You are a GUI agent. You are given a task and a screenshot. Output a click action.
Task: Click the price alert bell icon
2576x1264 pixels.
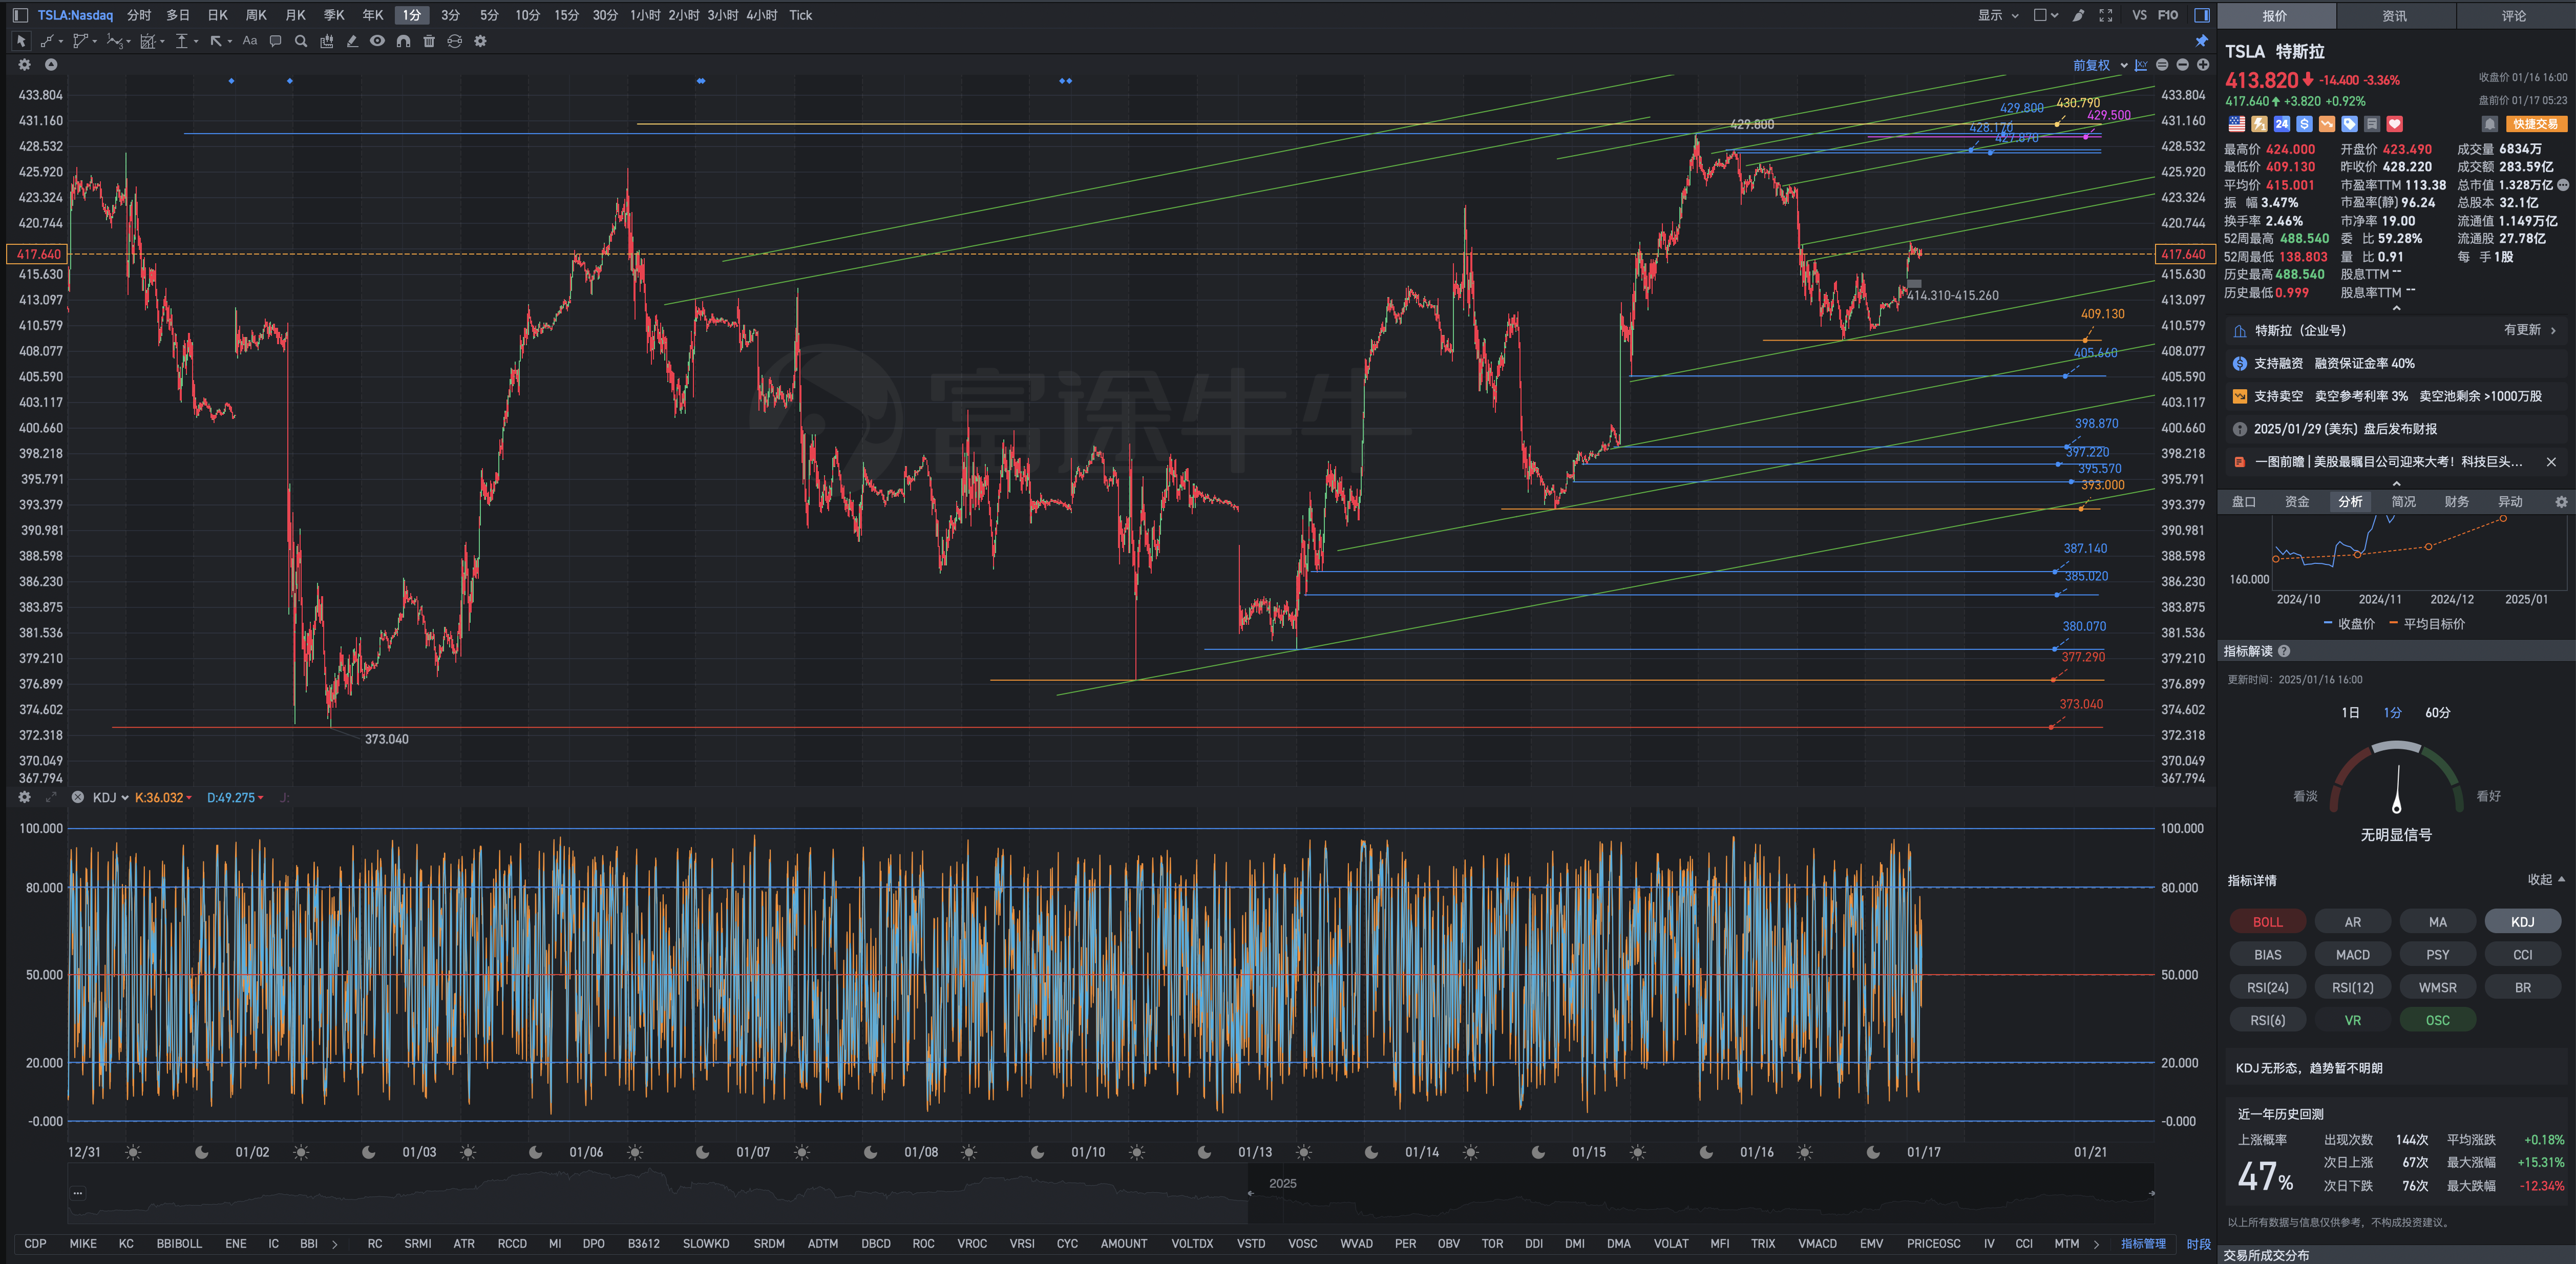coord(2490,124)
